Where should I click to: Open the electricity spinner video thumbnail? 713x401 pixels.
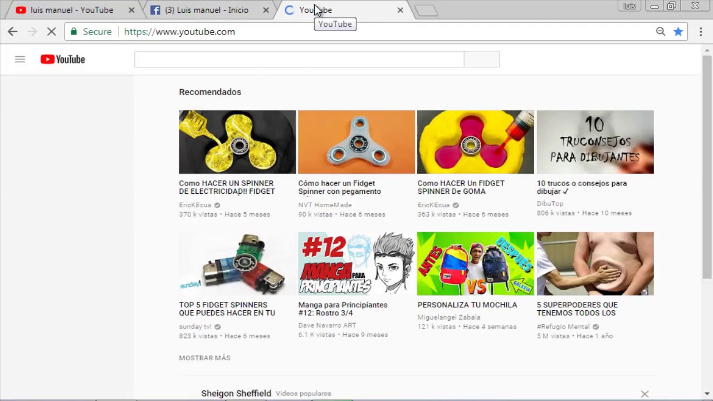tap(237, 142)
